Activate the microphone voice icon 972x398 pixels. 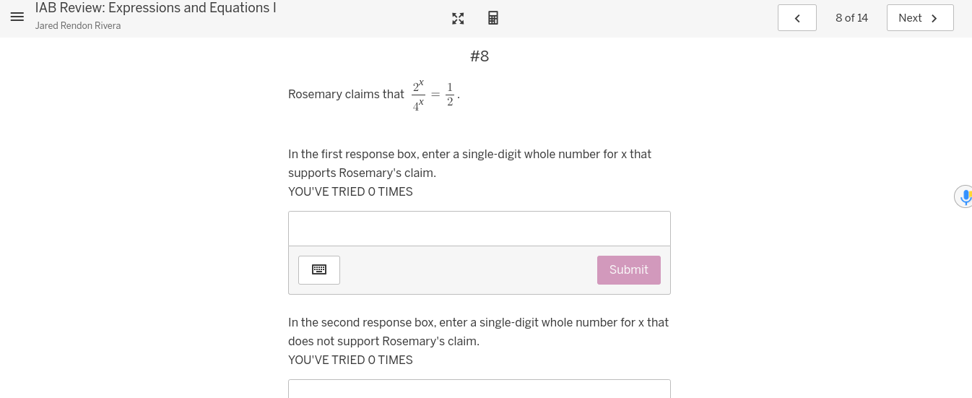[965, 196]
